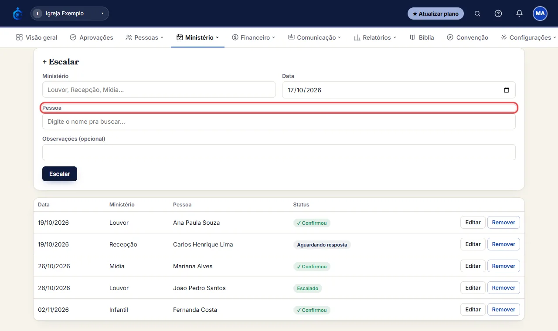Click the church app logo icon
558x331 pixels.
click(17, 14)
